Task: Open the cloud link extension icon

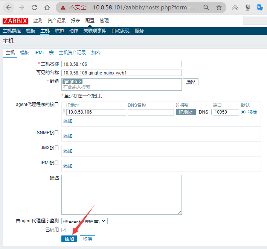Action: (x=235, y=8)
